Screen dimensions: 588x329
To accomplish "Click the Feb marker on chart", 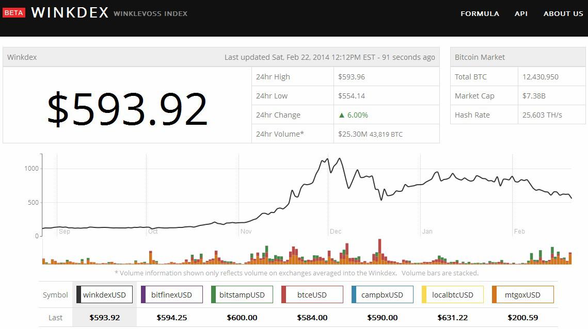I will click(x=519, y=231).
